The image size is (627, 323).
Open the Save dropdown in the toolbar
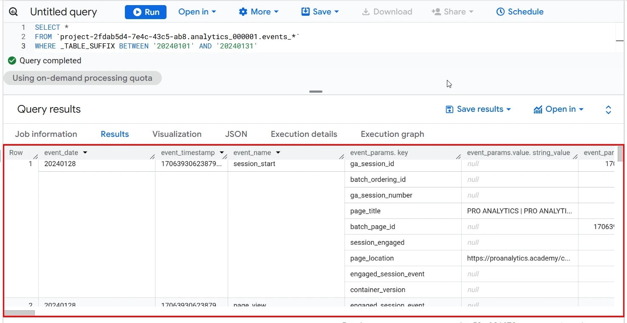click(x=320, y=12)
